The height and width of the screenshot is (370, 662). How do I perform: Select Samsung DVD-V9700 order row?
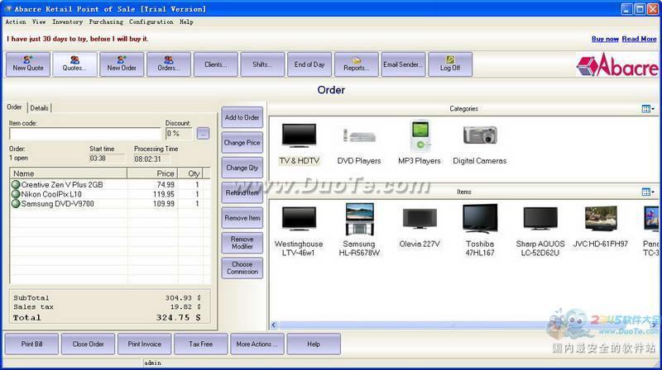tap(110, 203)
